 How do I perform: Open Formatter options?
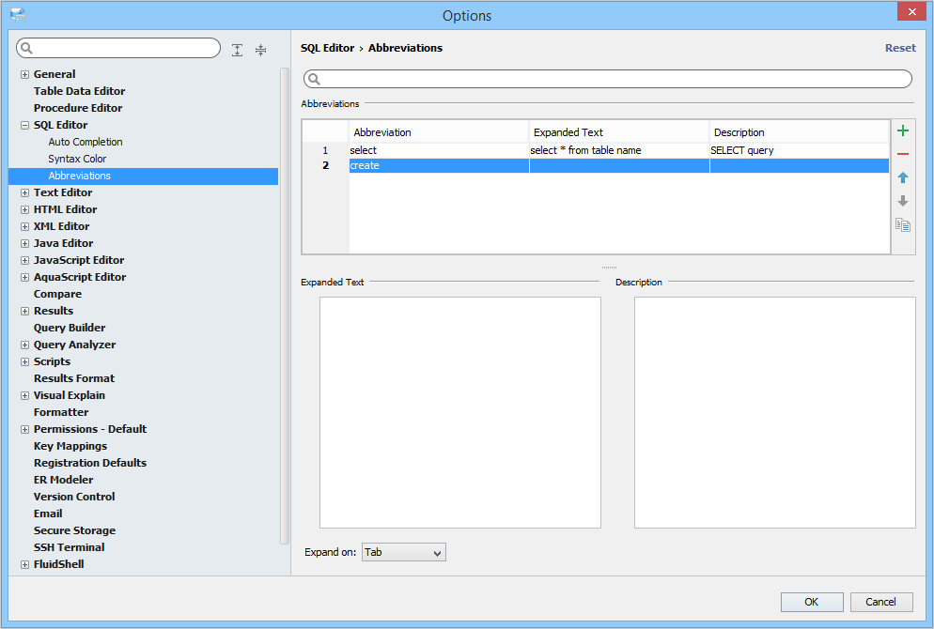coord(61,412)
